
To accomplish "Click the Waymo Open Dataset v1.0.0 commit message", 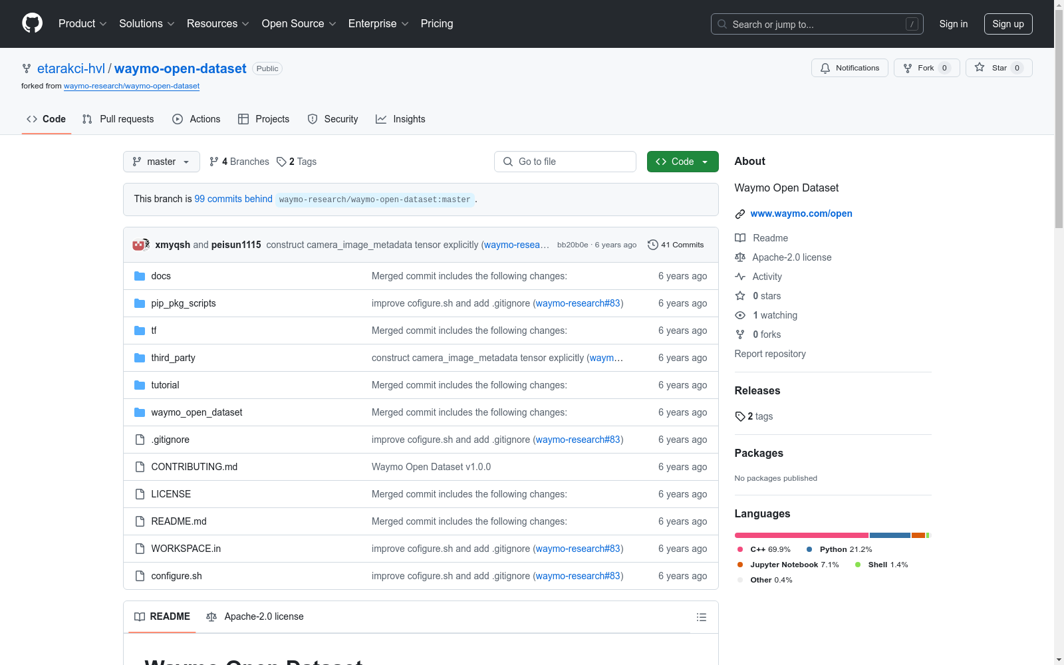I will pyautogui.click(x=432, y=467).
